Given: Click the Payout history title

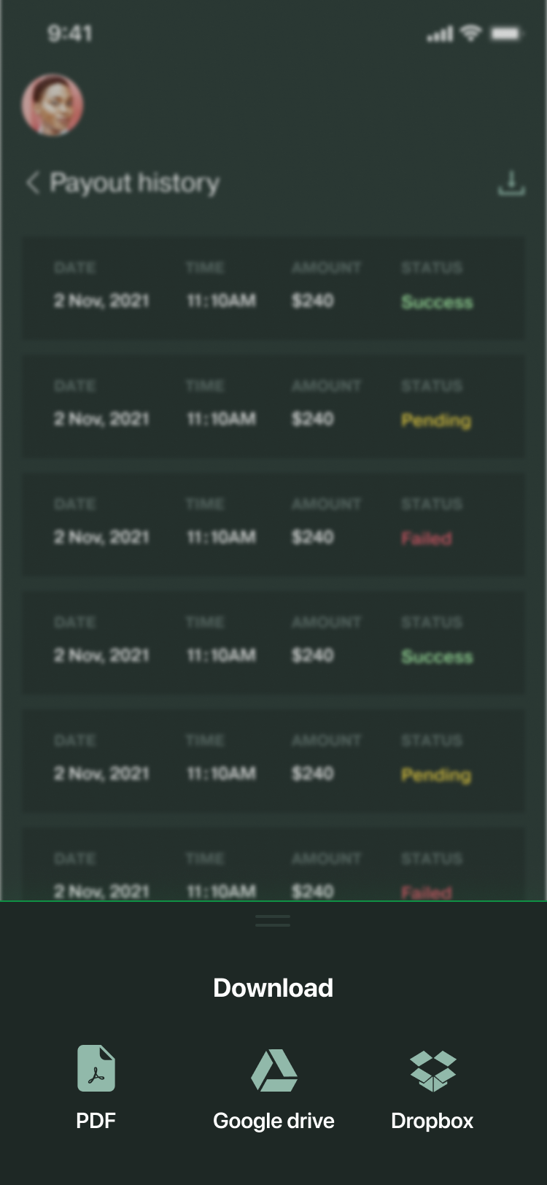Looking at the screenshot, I should tap(134, 182).
